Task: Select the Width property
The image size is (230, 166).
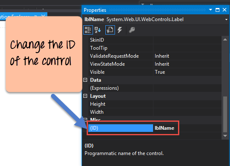Action: click(121, 112)
